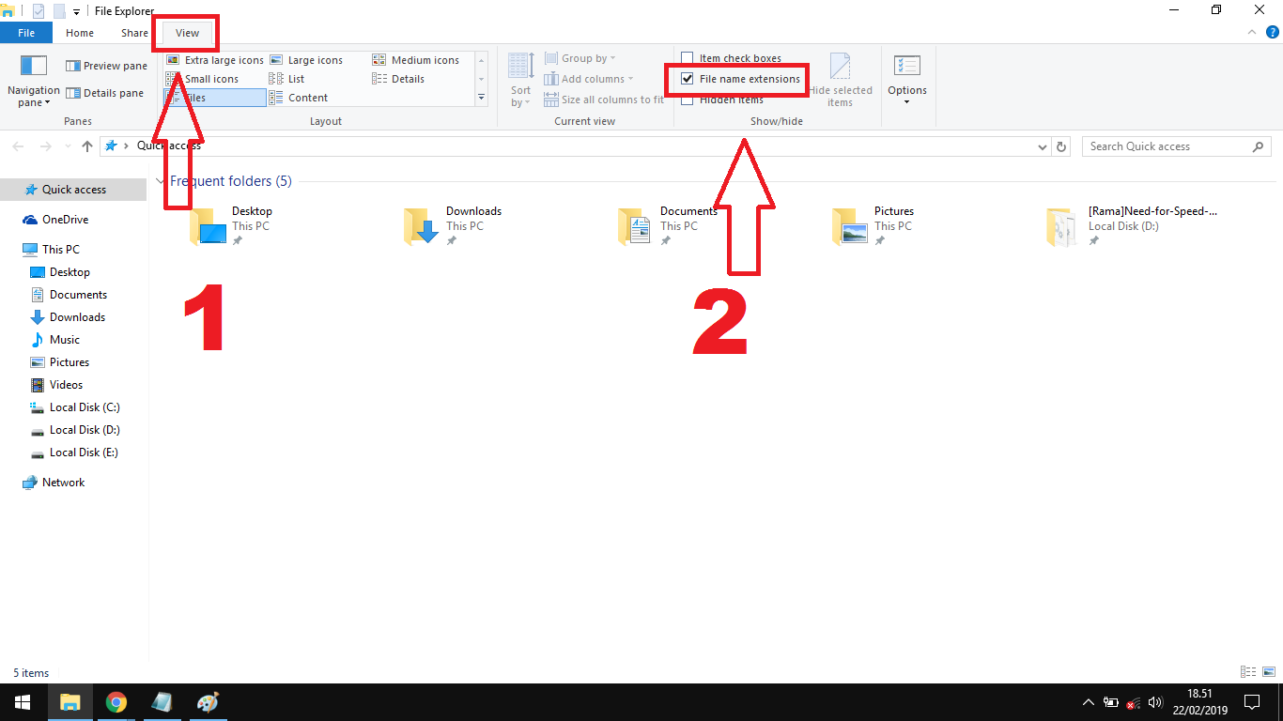This screenshot has width=1283, height=721.
Task: Open Google Chrome from taskbar
Action: [116, 702]
